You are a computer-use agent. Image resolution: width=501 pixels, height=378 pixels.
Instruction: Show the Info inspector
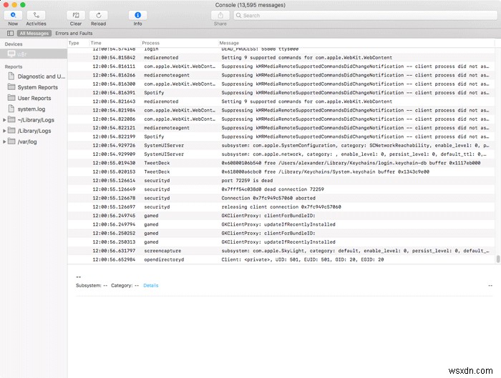point(137,15)
